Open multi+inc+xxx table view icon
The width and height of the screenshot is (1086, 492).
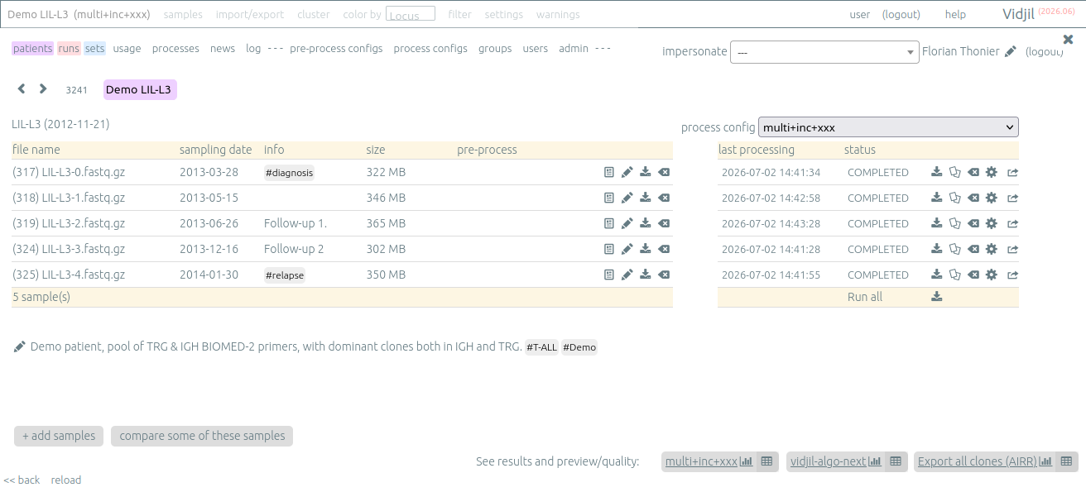click(x=766, y=461)
